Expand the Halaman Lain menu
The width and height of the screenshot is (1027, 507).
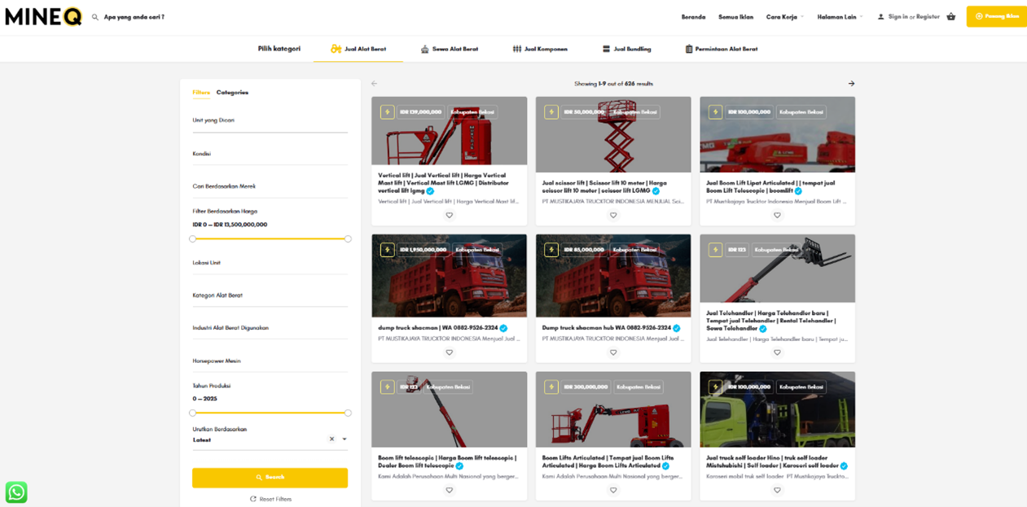(x=840, y=16)
